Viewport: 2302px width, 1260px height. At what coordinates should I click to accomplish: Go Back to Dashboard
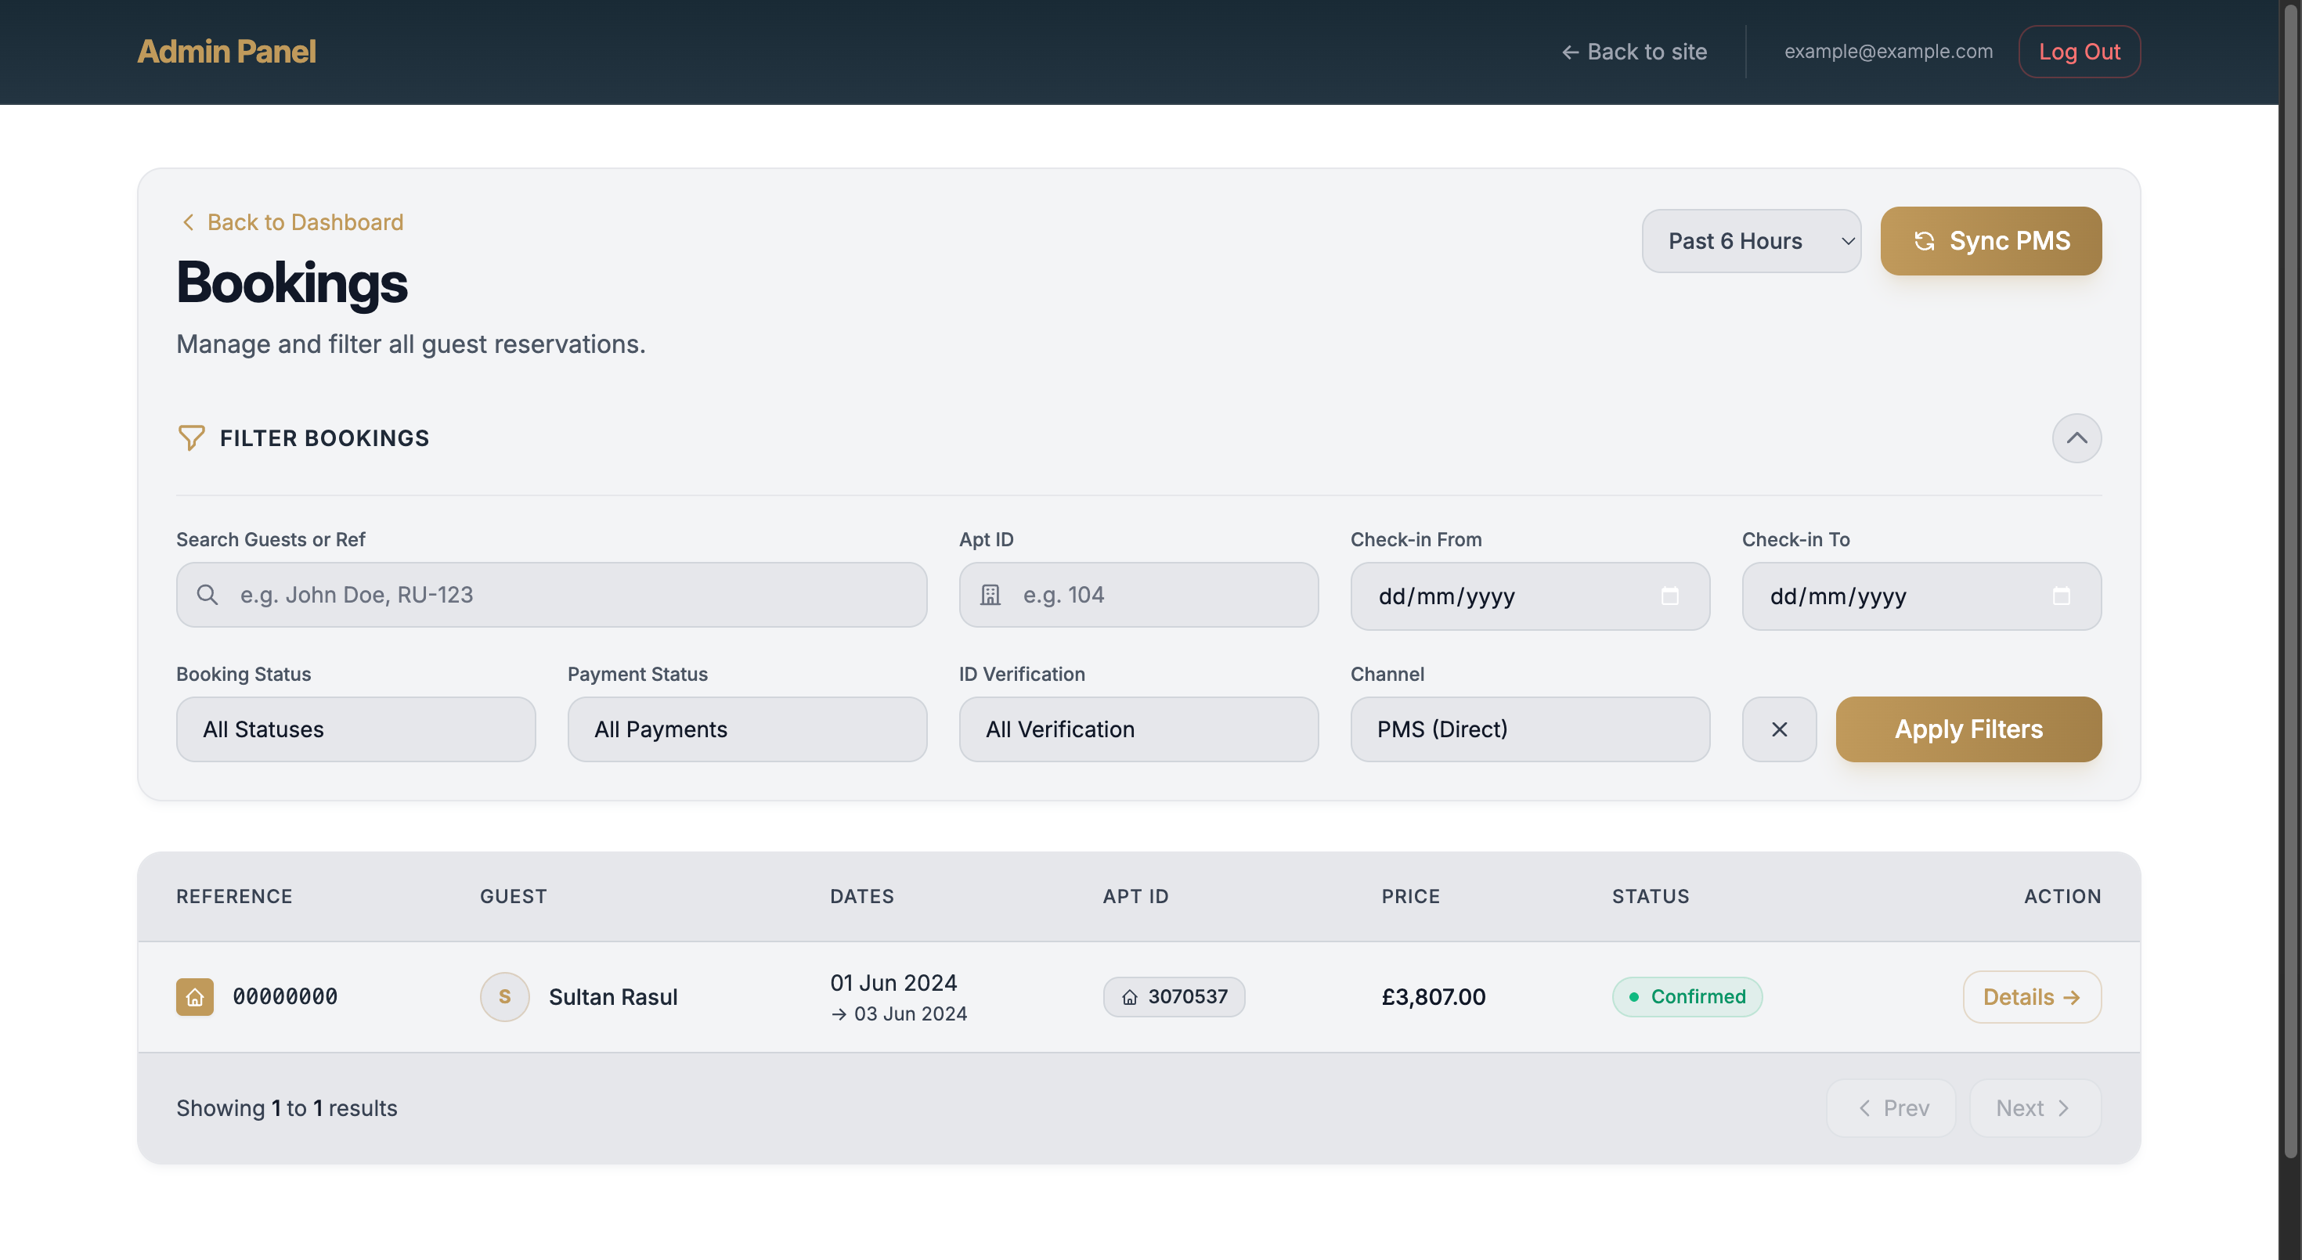click(291, 221)
